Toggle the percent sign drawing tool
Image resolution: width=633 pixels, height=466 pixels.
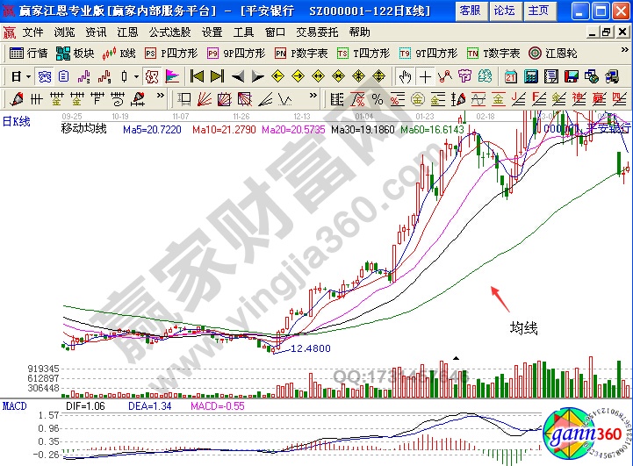[x=376, y=97]
